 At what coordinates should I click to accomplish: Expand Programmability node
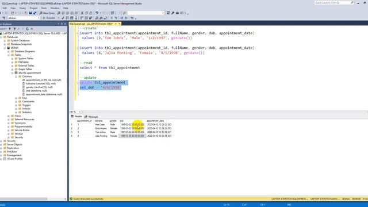[9, 126]
